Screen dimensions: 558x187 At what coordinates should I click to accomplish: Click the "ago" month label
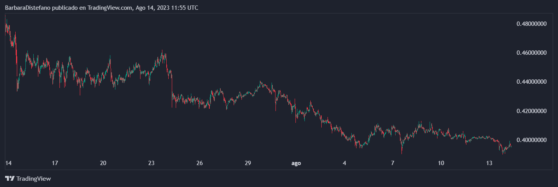pos(296,163)
